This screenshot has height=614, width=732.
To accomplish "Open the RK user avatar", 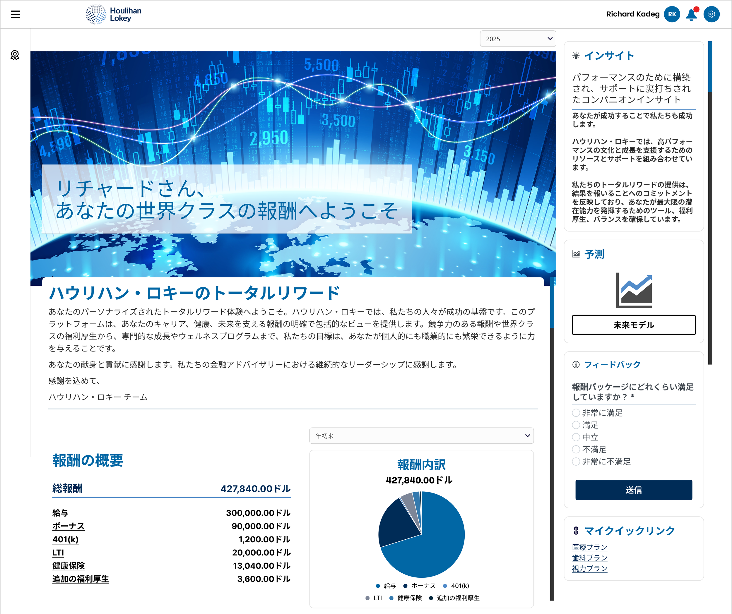I will (672, 14).
